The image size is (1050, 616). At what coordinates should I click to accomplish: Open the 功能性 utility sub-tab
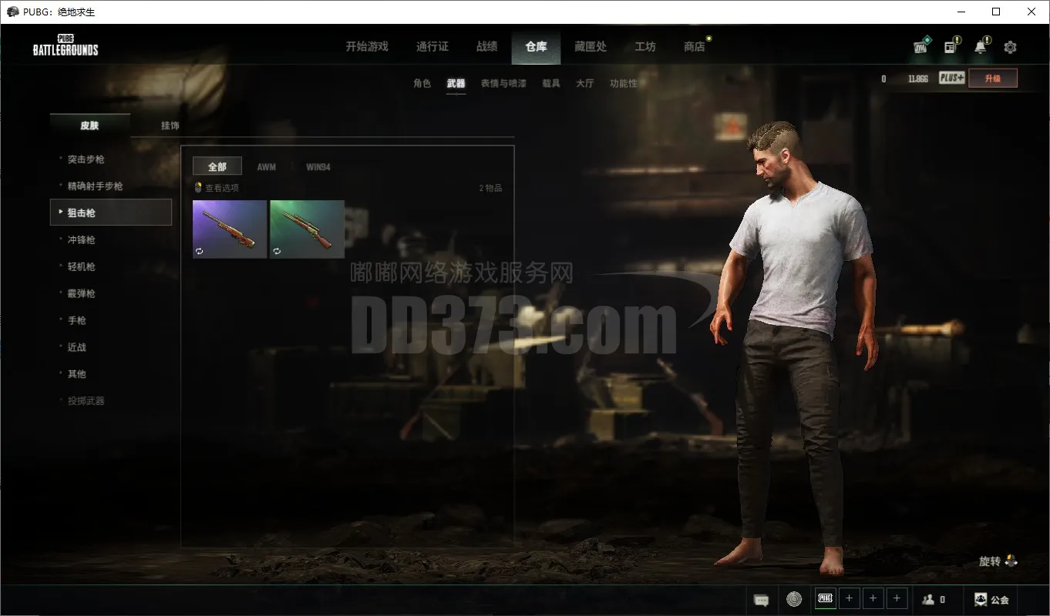[624, 83]
